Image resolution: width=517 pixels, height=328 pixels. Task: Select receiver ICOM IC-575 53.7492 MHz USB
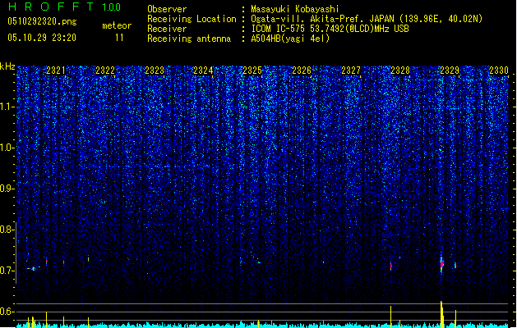330,29
